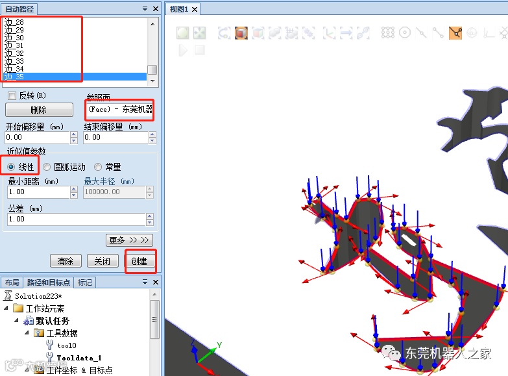Switch to the 路径和目标点 tab
This screenshot has width=508, height=376.
[48, 282]
